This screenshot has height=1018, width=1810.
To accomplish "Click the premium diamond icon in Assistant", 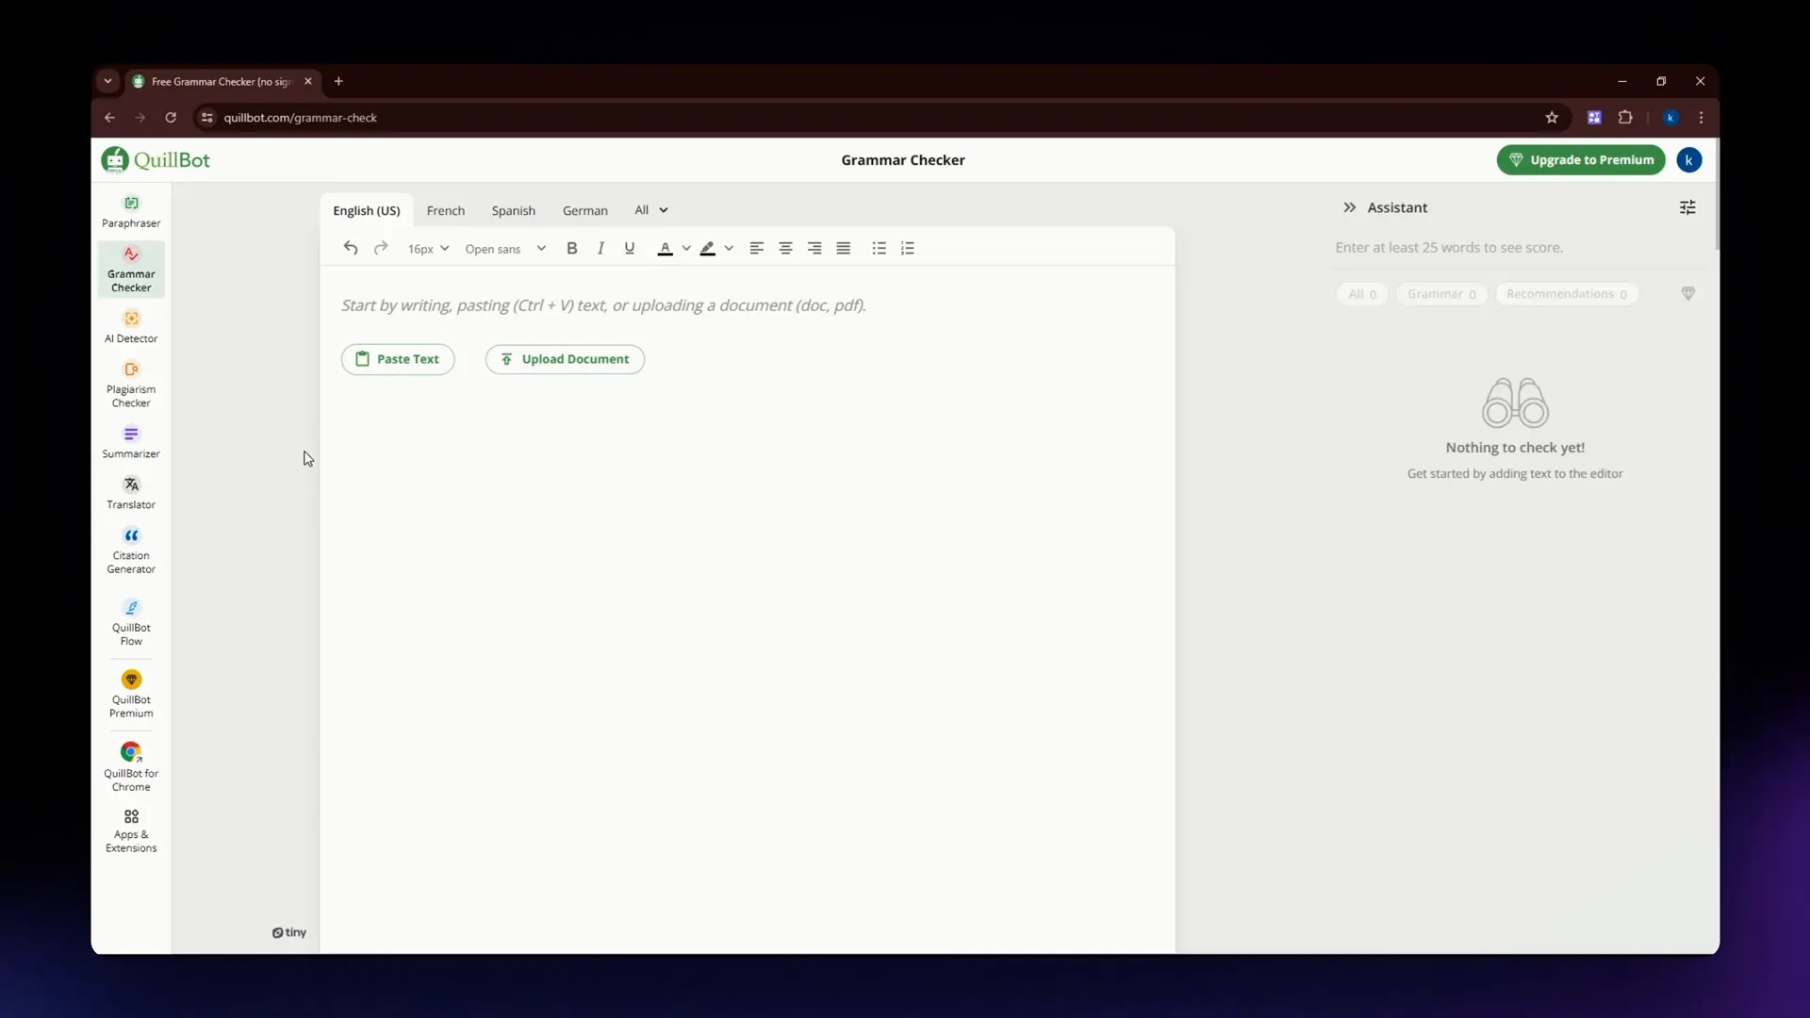I will pos(1688,294).
